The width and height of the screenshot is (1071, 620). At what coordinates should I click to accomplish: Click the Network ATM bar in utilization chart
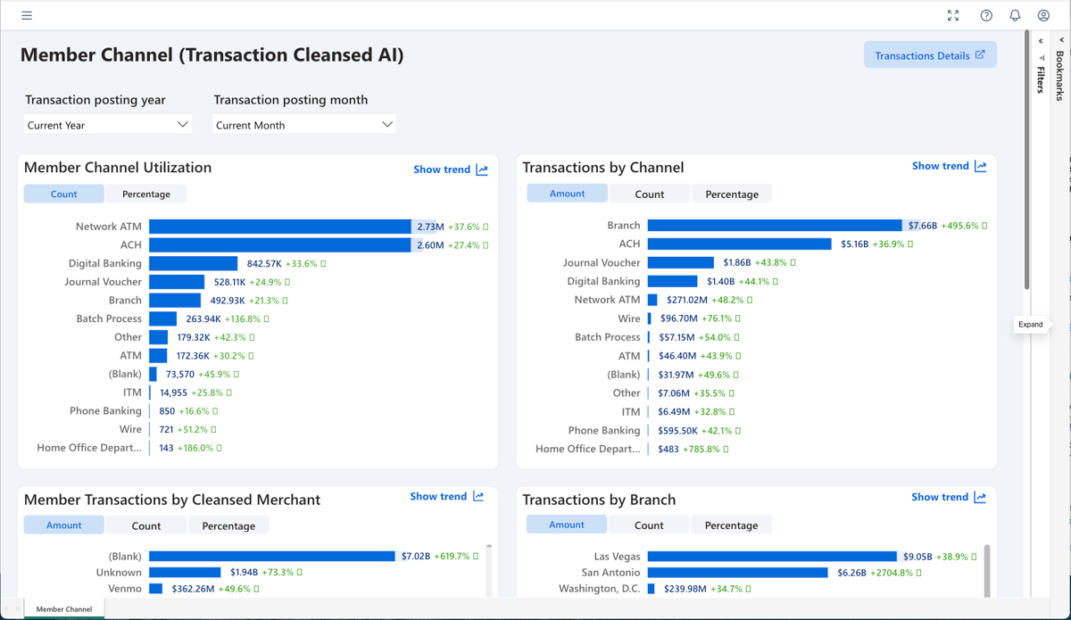[279, 227]
